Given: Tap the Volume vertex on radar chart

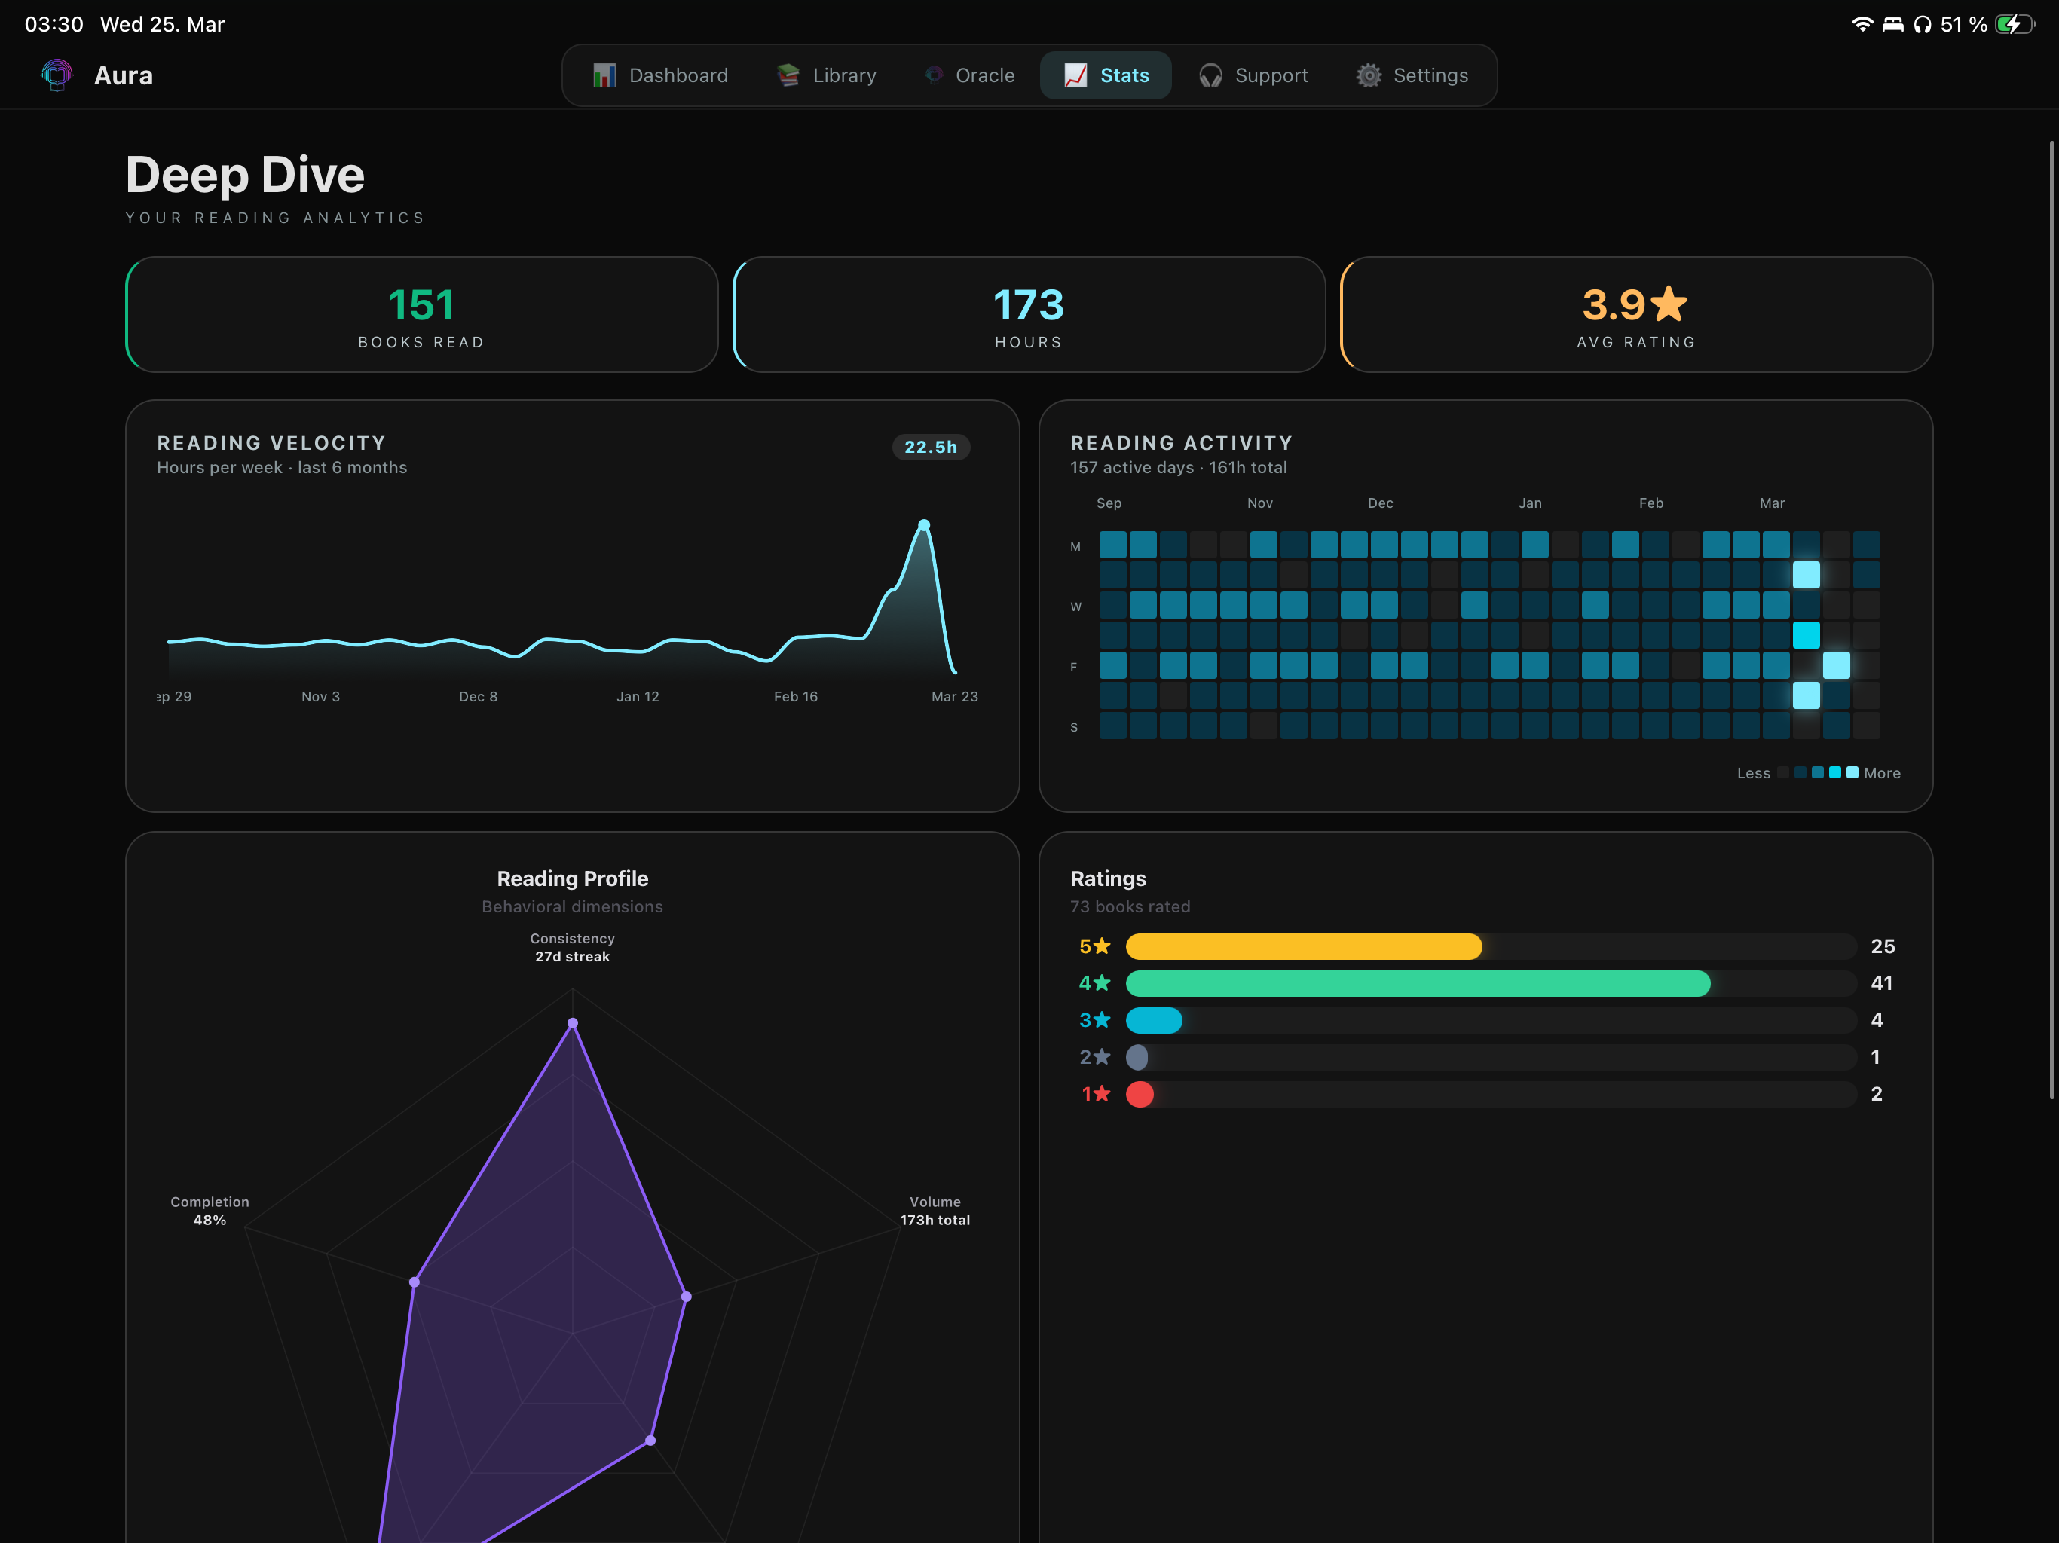Looking at the screenshot, I should (x=686, y=1297).
